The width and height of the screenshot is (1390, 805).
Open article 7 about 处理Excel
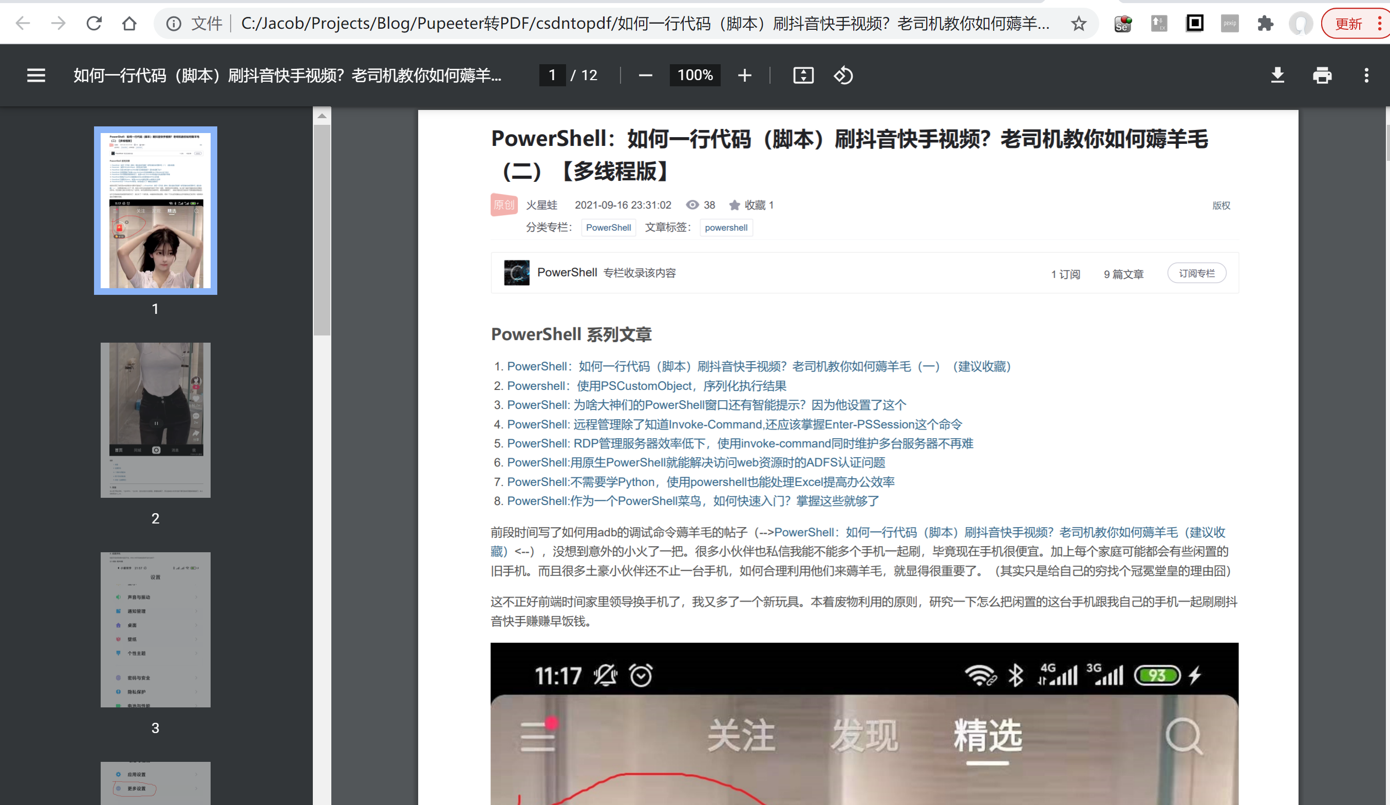(701, 482)
